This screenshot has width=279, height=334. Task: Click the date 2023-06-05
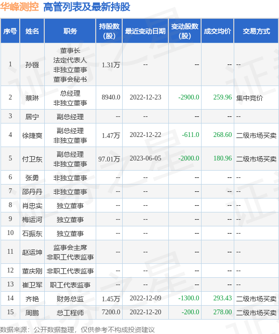tap(145, 158)
